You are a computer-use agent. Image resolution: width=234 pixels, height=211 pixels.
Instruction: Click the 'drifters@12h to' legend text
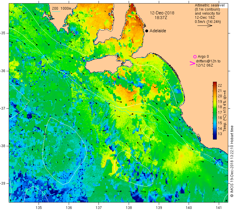(208, 61)
